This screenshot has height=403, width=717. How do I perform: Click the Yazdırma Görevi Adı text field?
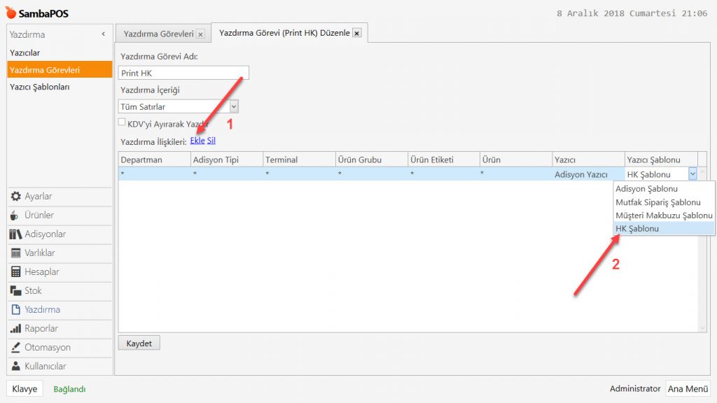click(x=183, y=73)
